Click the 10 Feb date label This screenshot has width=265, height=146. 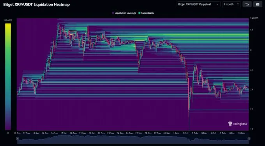[241, 133]
